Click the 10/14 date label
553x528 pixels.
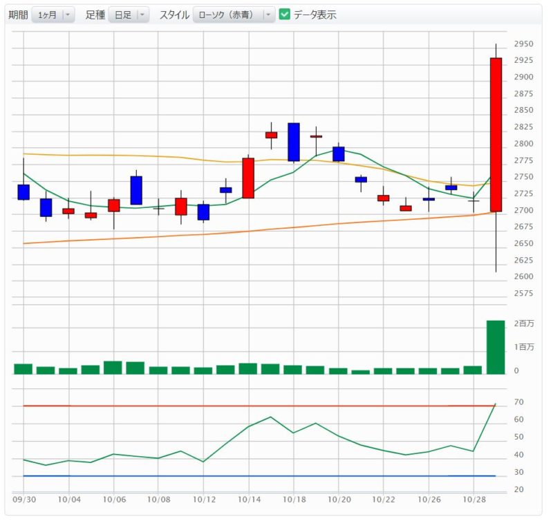(x=249, y=500)
